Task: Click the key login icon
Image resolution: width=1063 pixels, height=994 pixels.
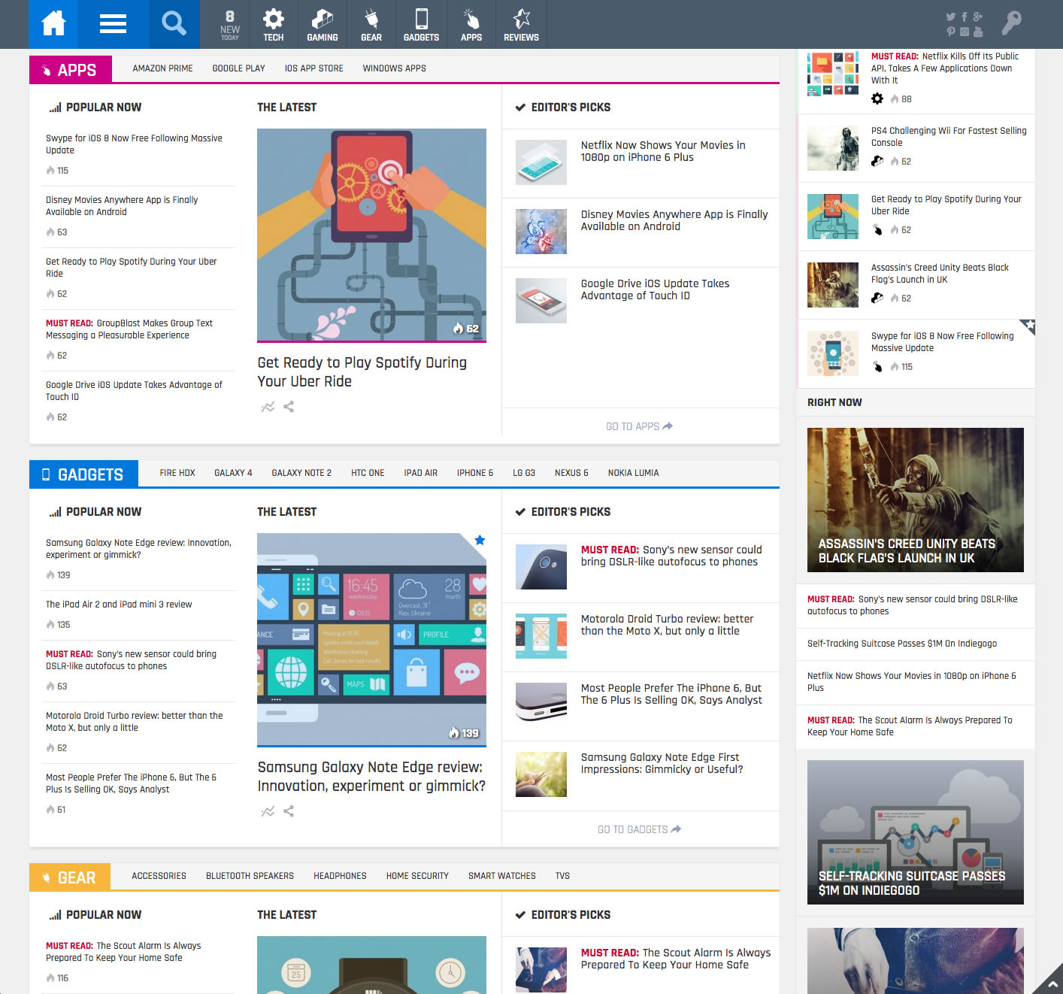Action: [x=1011, y=24]
